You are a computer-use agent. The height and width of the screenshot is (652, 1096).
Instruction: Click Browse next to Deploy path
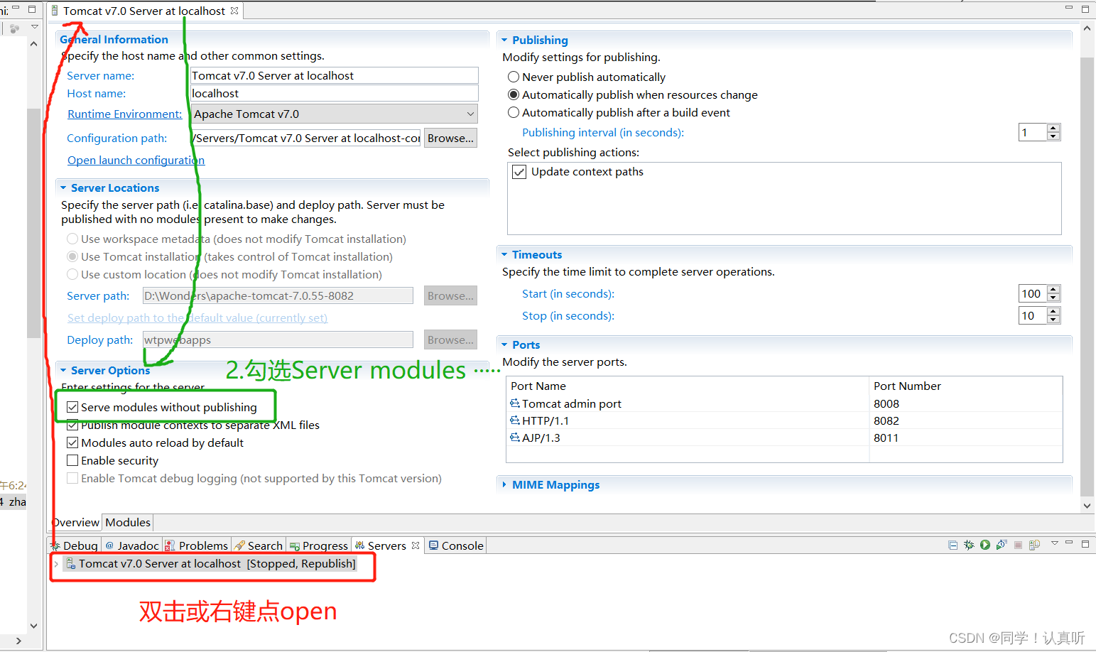(x=450, y=339)
